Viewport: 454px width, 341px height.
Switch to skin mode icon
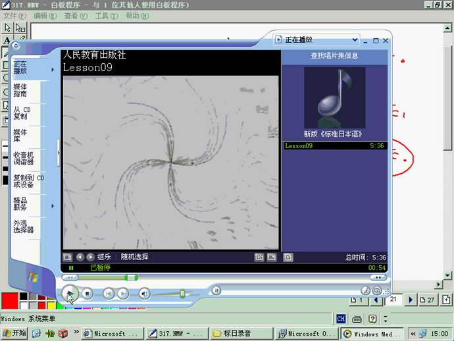(377, 290)
